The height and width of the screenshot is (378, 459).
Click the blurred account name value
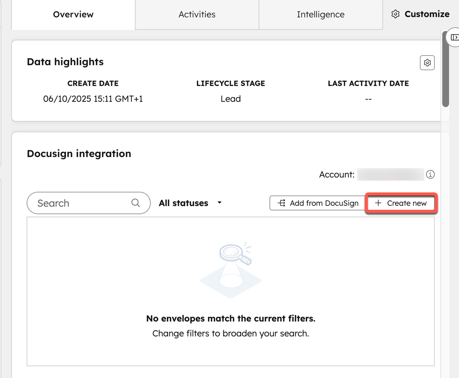click(x=390, y=175)
